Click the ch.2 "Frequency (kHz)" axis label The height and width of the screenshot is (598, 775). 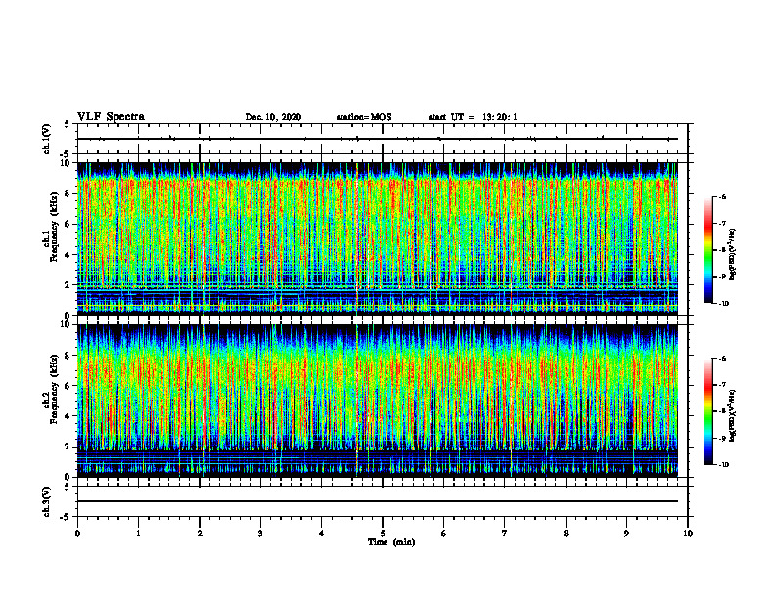point(54,388)
